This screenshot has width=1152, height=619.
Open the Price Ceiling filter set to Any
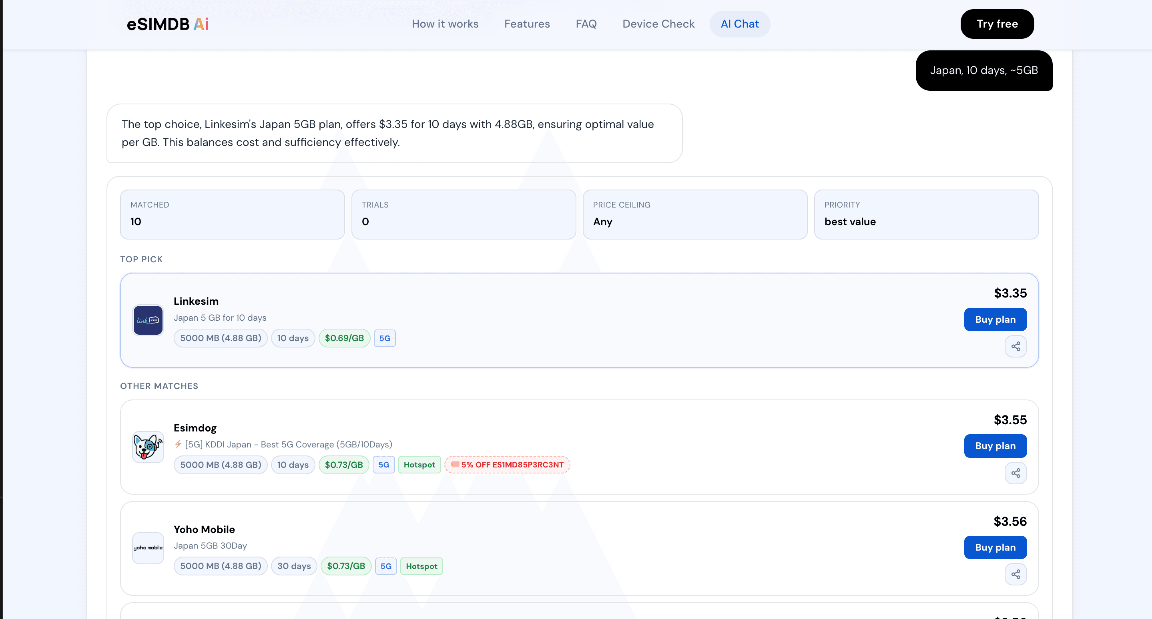click(x=694, y=215)
